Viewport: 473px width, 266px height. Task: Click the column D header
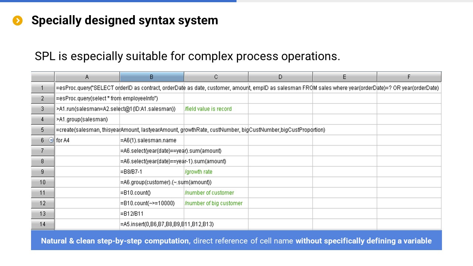280,77
